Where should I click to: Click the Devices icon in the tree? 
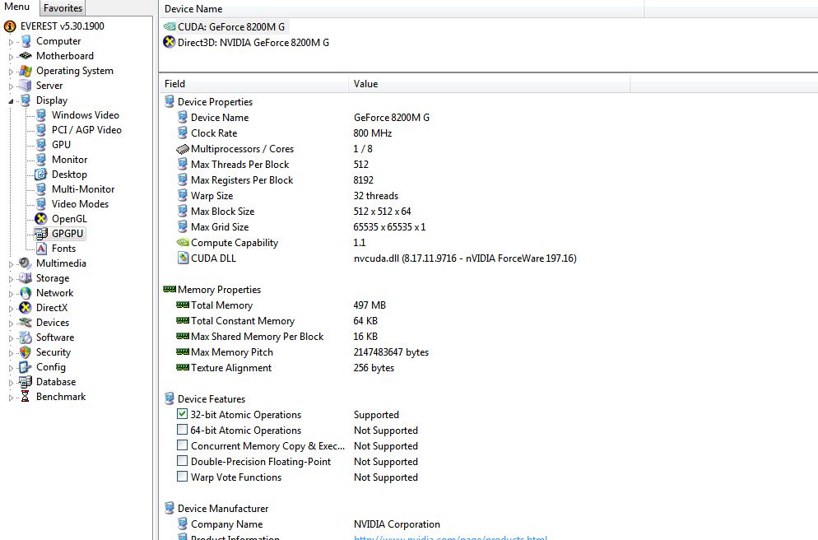click(26, 323)
